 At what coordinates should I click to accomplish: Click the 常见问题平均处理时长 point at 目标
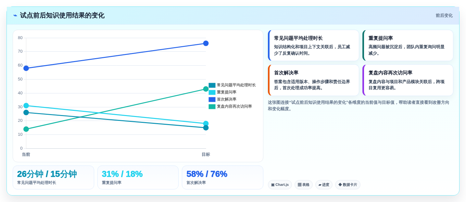(x=206, y=128)
